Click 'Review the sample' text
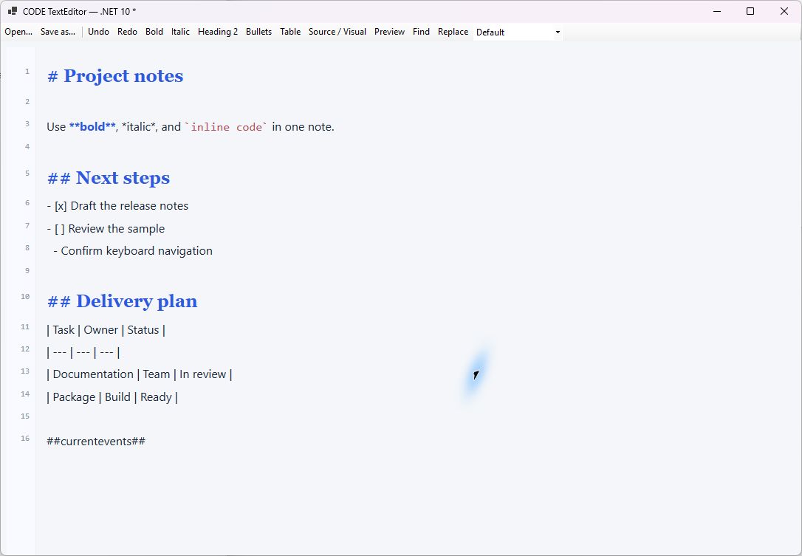Viewport: 802px width, 556px height. 117,229
